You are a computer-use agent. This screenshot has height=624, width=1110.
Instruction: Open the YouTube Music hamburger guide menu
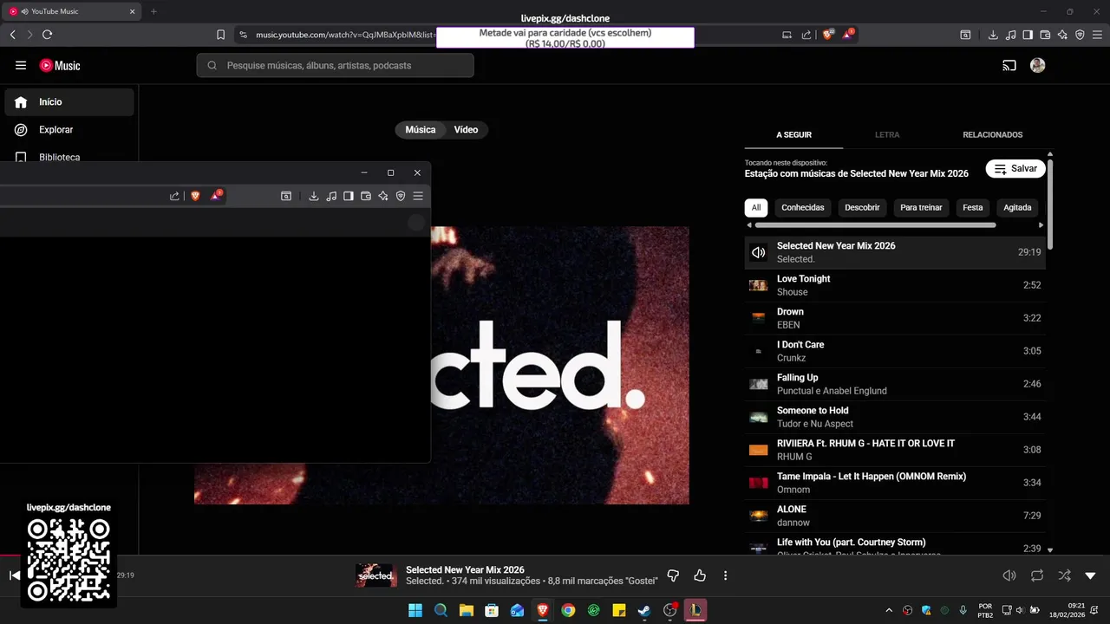pos(21,65)
